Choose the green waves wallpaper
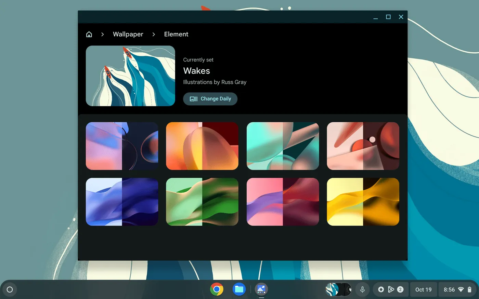 [x=202, y=202]
